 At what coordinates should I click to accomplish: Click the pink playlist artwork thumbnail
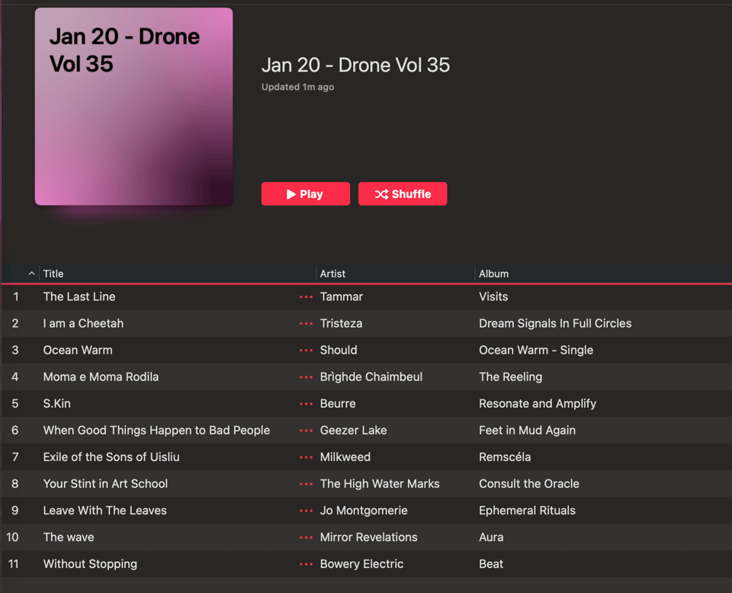[133, 107]
